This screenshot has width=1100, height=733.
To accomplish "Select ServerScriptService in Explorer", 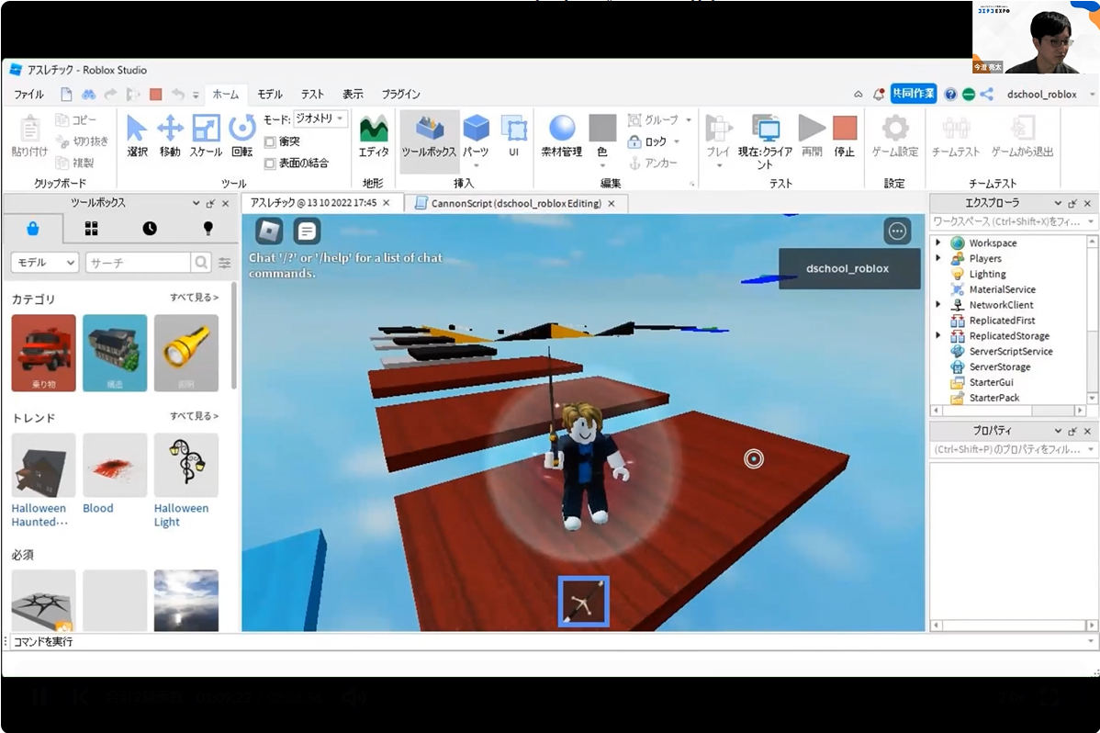I will tap(1002, 351).
